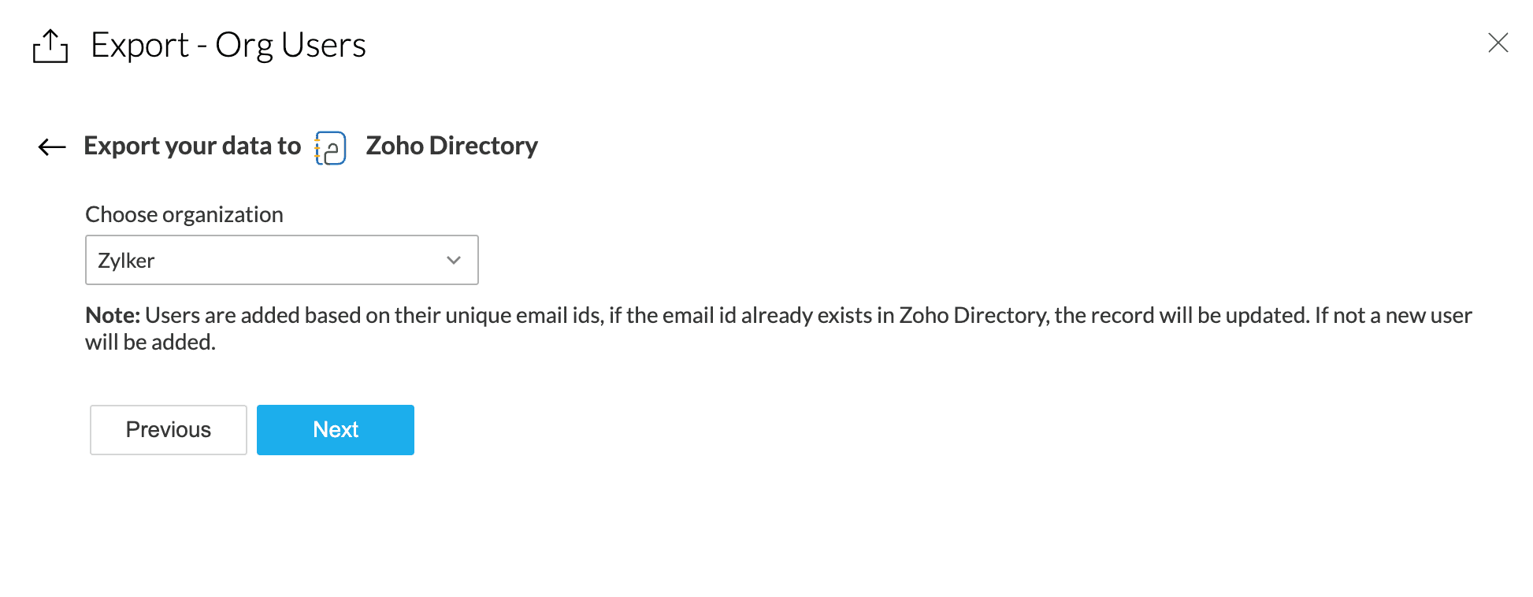Click the word "Export" in the dialog title
Screen dimensions: 1533x597
(139, 45)
